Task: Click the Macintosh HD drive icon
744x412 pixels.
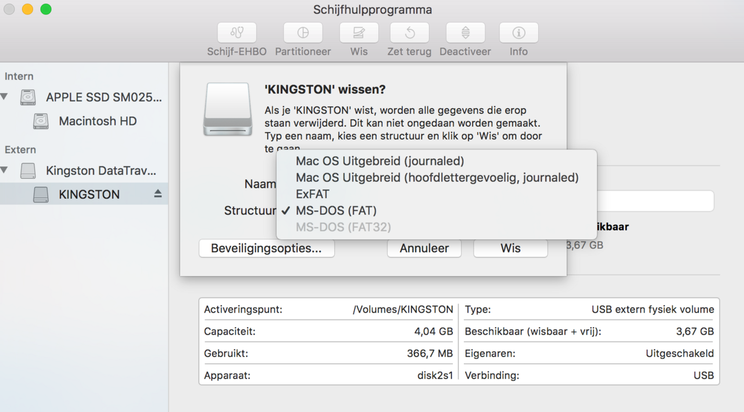Action: pos(41,121)
